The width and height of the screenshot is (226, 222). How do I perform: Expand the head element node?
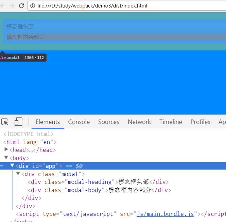click(6, 149)
